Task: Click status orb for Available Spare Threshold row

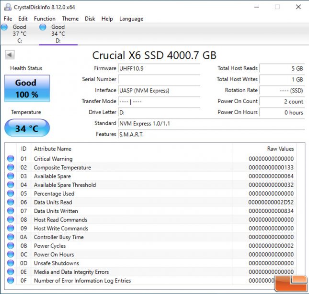Action: (11, 185)
